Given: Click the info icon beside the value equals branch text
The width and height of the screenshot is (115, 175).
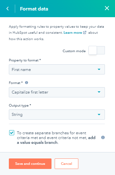Looking at the screenshot, I should pos(103,137).
